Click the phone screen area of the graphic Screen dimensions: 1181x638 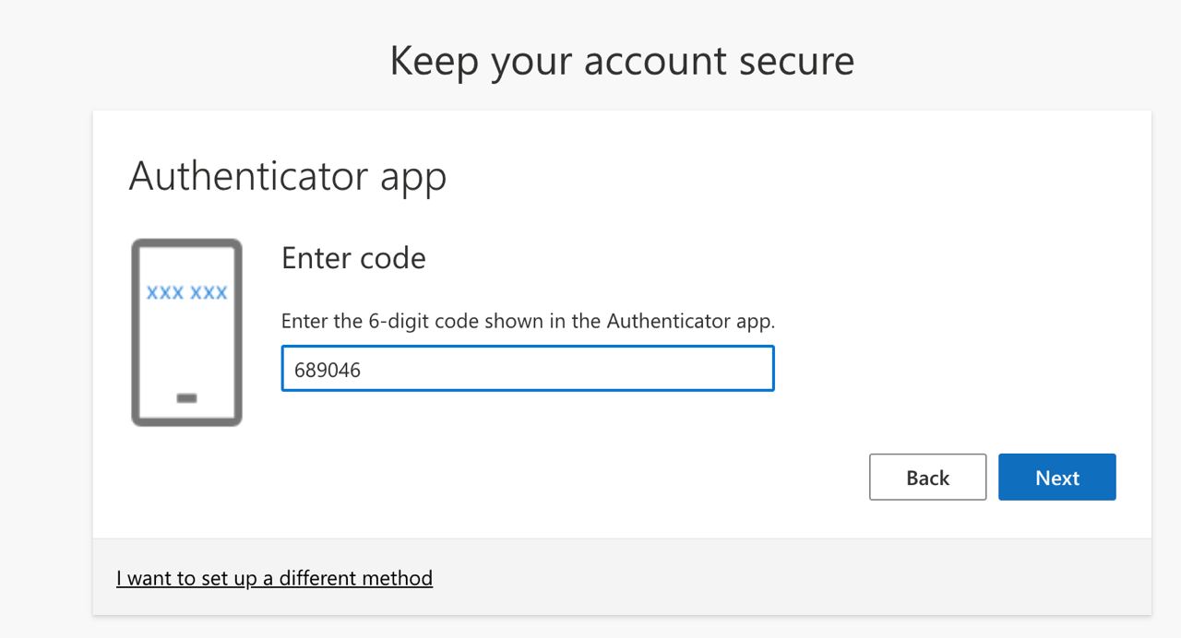click(x=185, y=341)
